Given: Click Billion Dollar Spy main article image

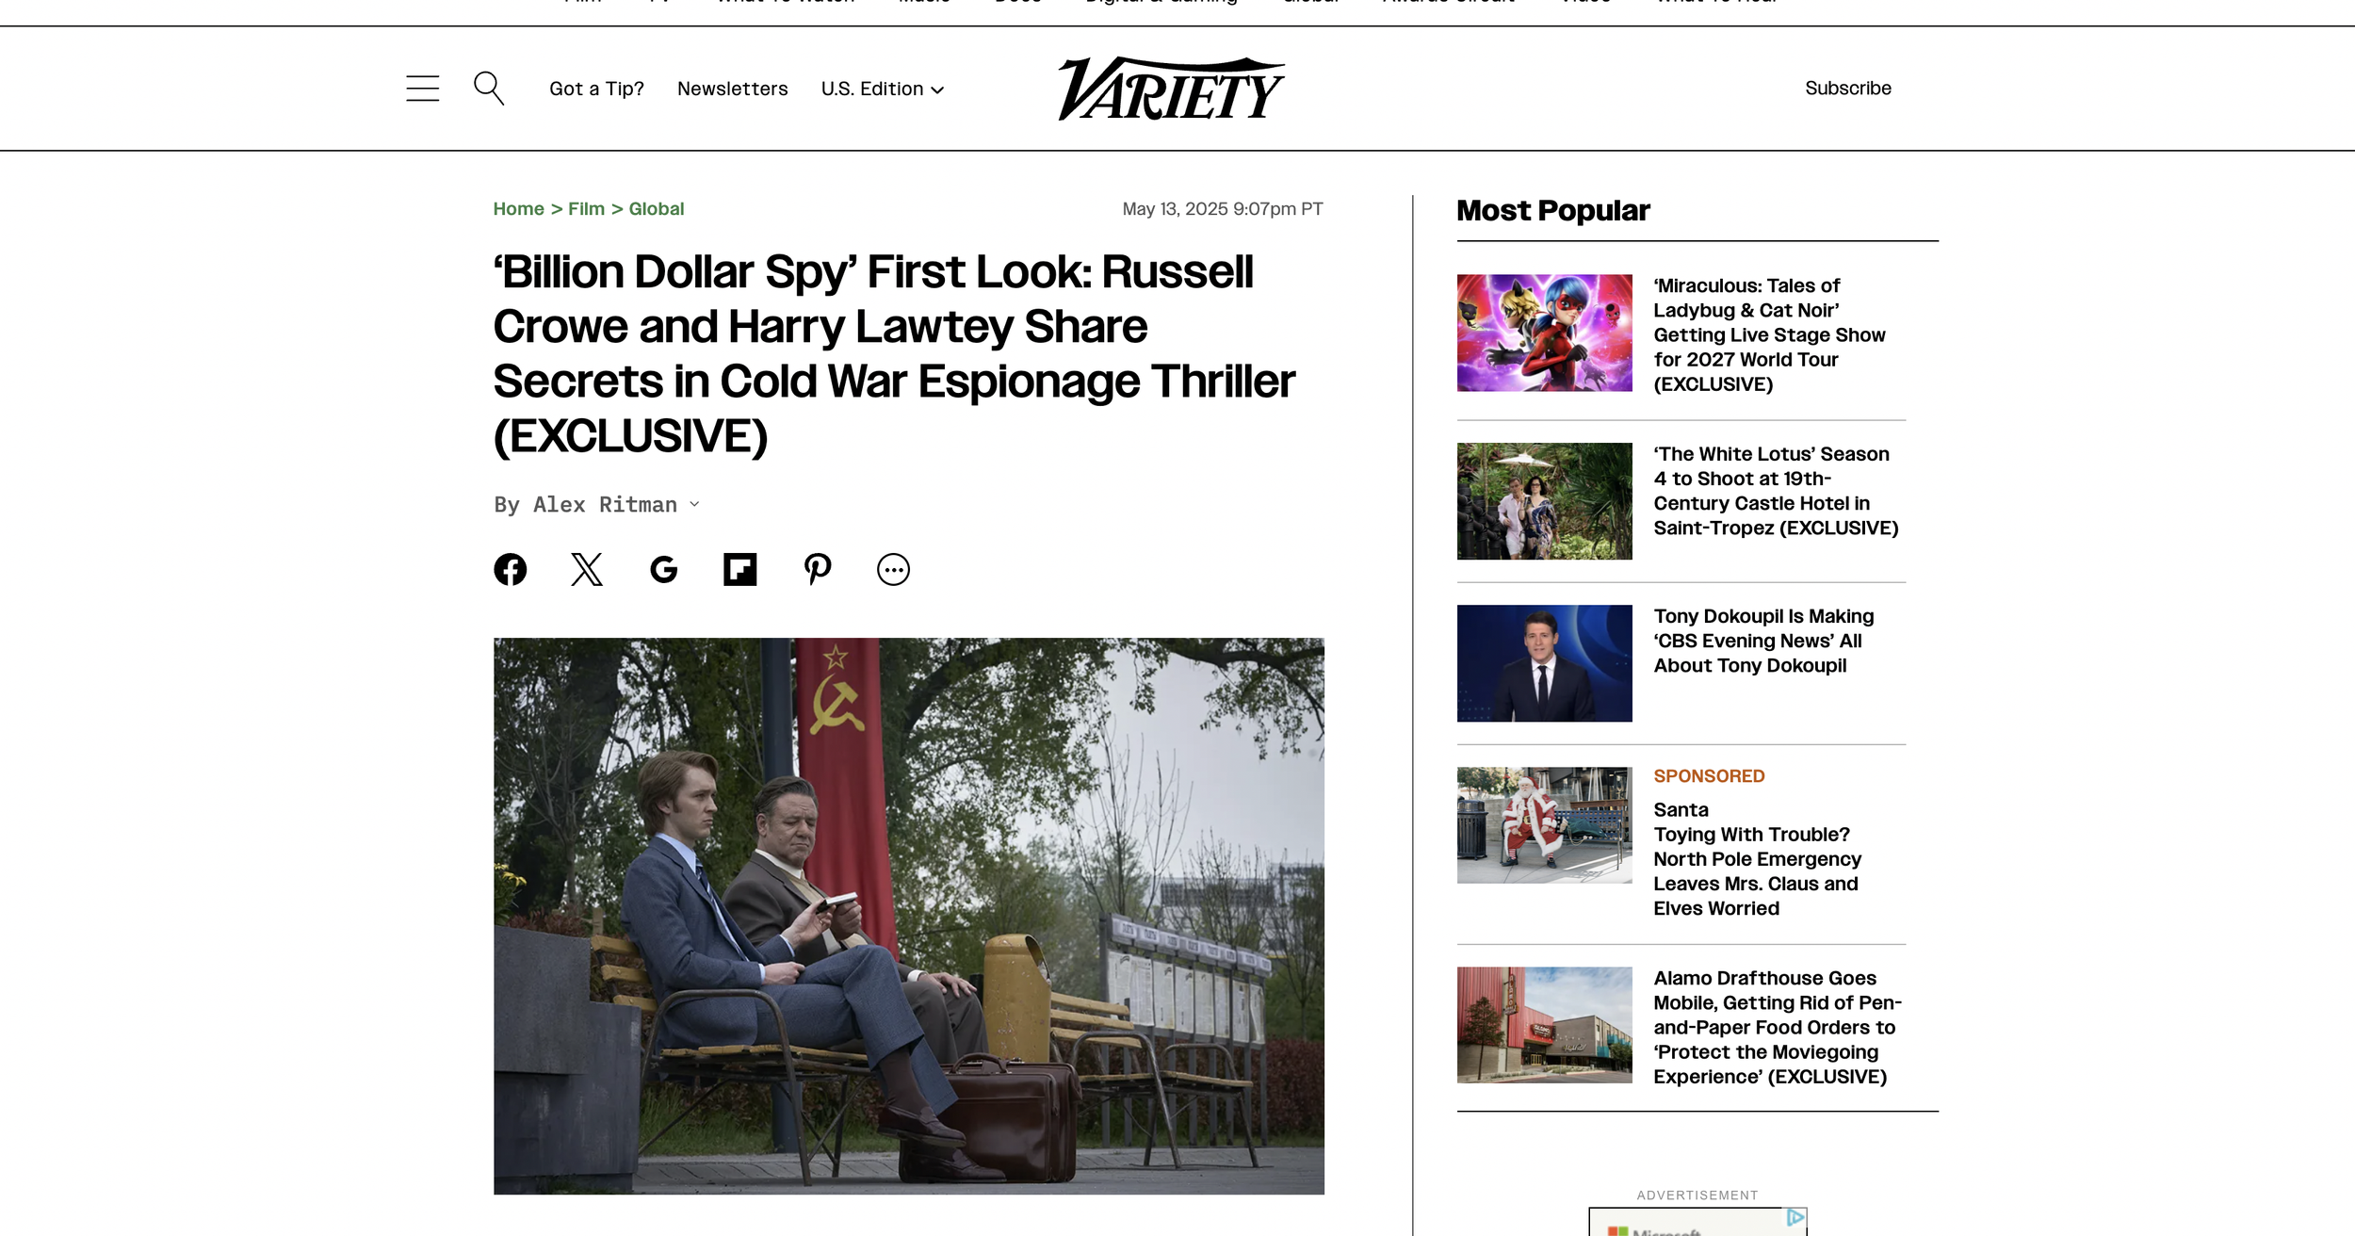Looking at the screenshot, I should click(909, 916).
